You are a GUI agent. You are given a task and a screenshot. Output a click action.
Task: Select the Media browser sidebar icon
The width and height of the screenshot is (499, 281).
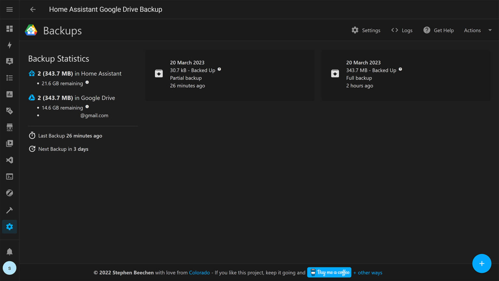(9, 143)
